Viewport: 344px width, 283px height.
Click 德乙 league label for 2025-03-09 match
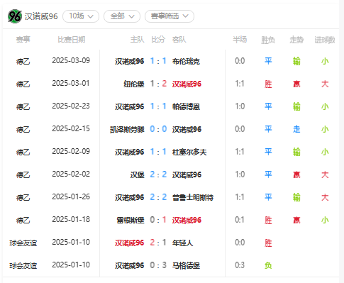pyautogui.click(x=23, y=62)
